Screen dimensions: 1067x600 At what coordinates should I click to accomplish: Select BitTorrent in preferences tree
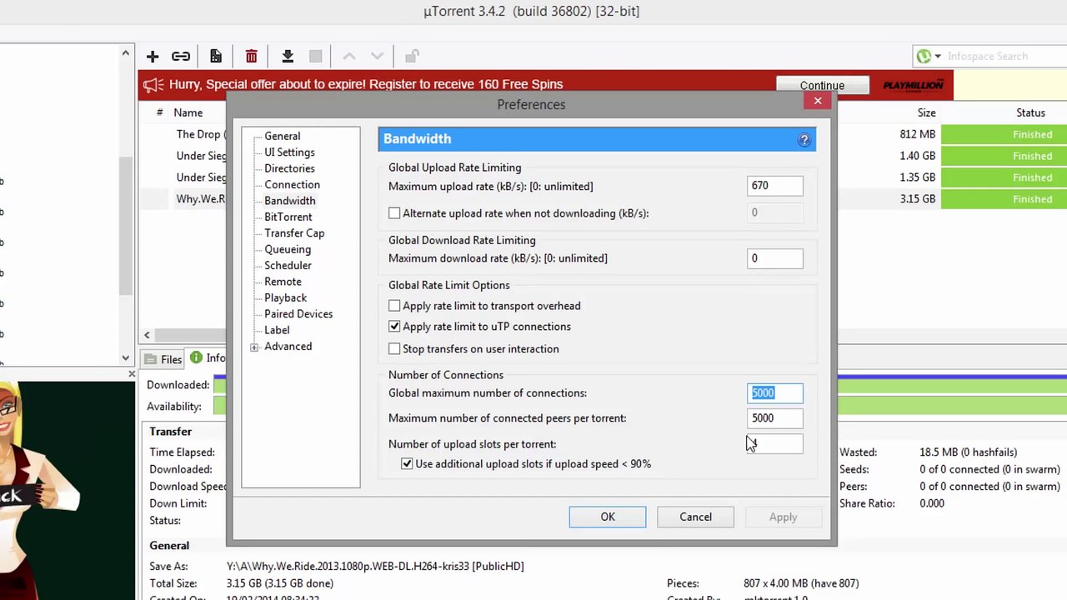click(x=288, y=217)
